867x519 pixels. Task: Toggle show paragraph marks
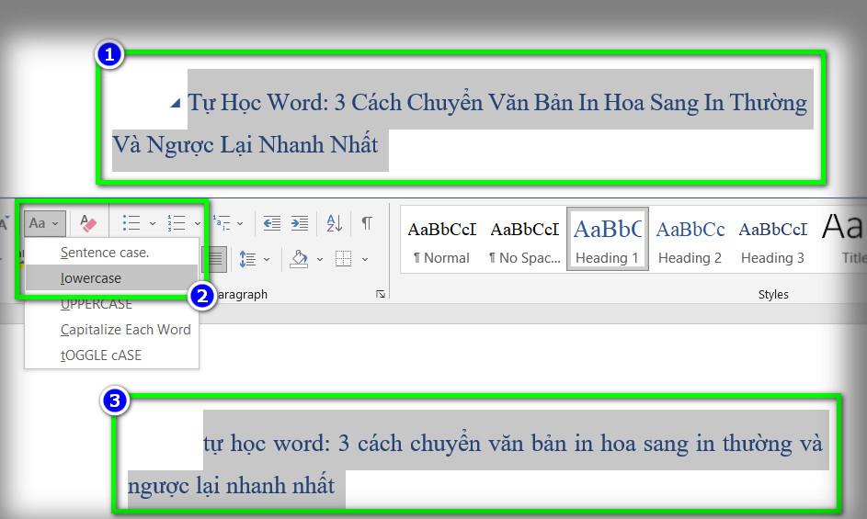point(367,223)
